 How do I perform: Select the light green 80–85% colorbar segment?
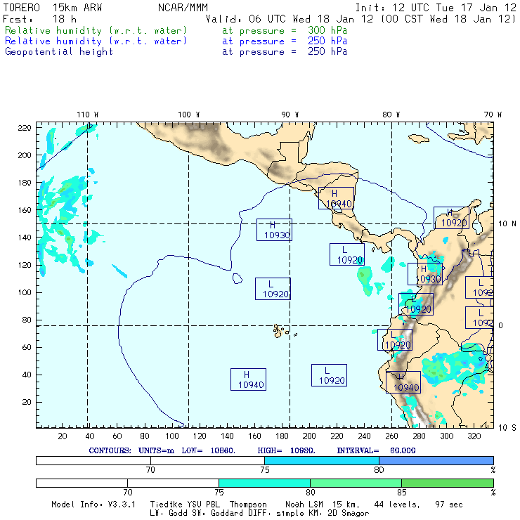click(x=356, y=483)
